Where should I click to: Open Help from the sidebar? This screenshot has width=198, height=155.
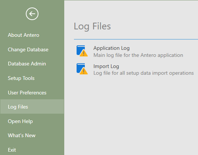(20, 121)
